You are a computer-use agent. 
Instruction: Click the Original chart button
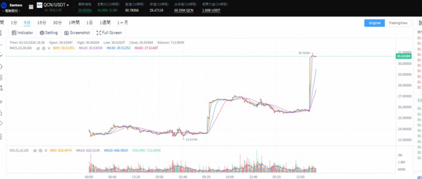(374, 23)
